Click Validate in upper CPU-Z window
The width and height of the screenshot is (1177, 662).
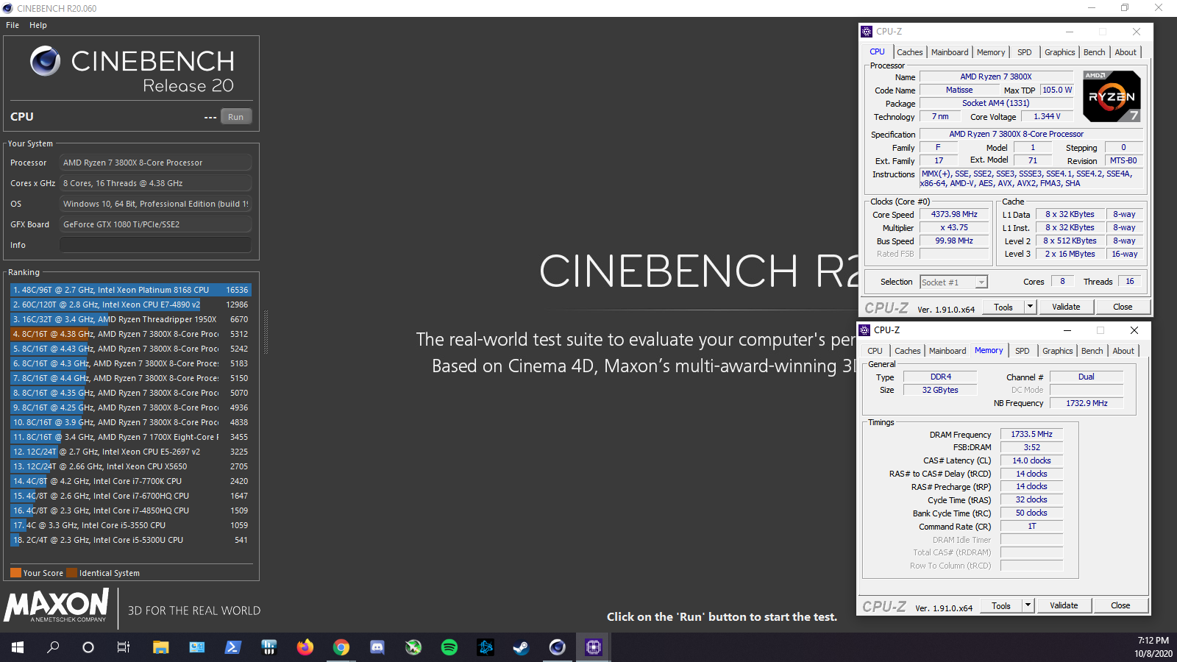[1066, 307]
